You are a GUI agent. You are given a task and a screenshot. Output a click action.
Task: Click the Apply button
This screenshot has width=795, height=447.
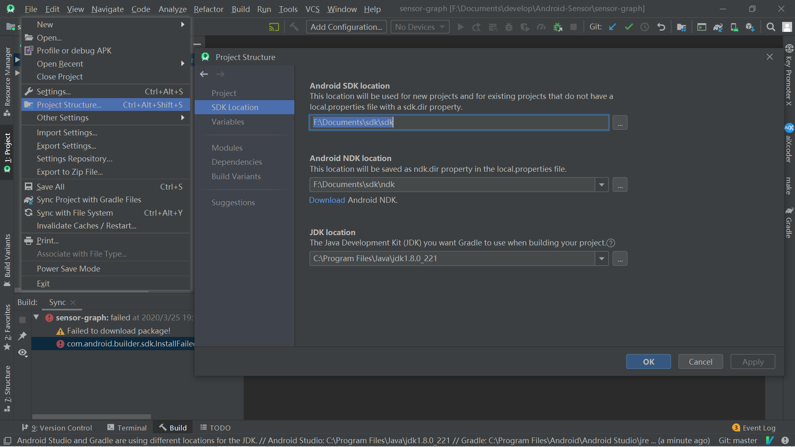point(753,362)
